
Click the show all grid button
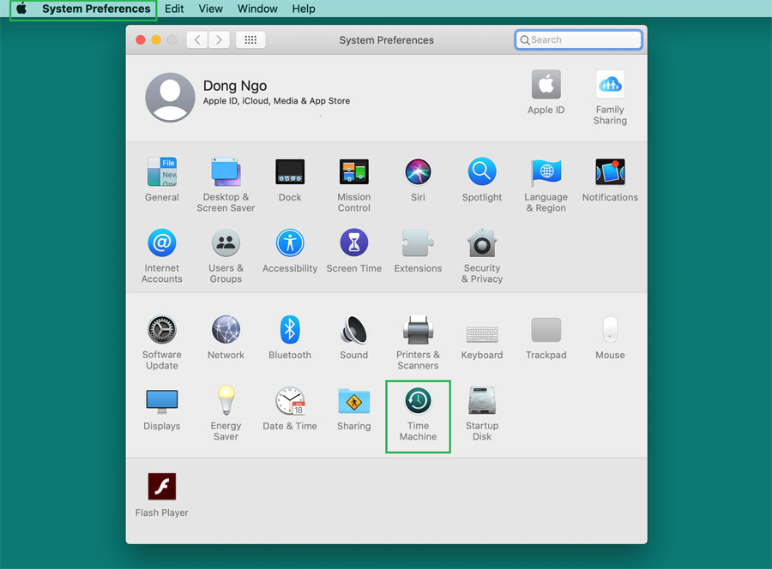pyautogui.click(x=250, y=39)
